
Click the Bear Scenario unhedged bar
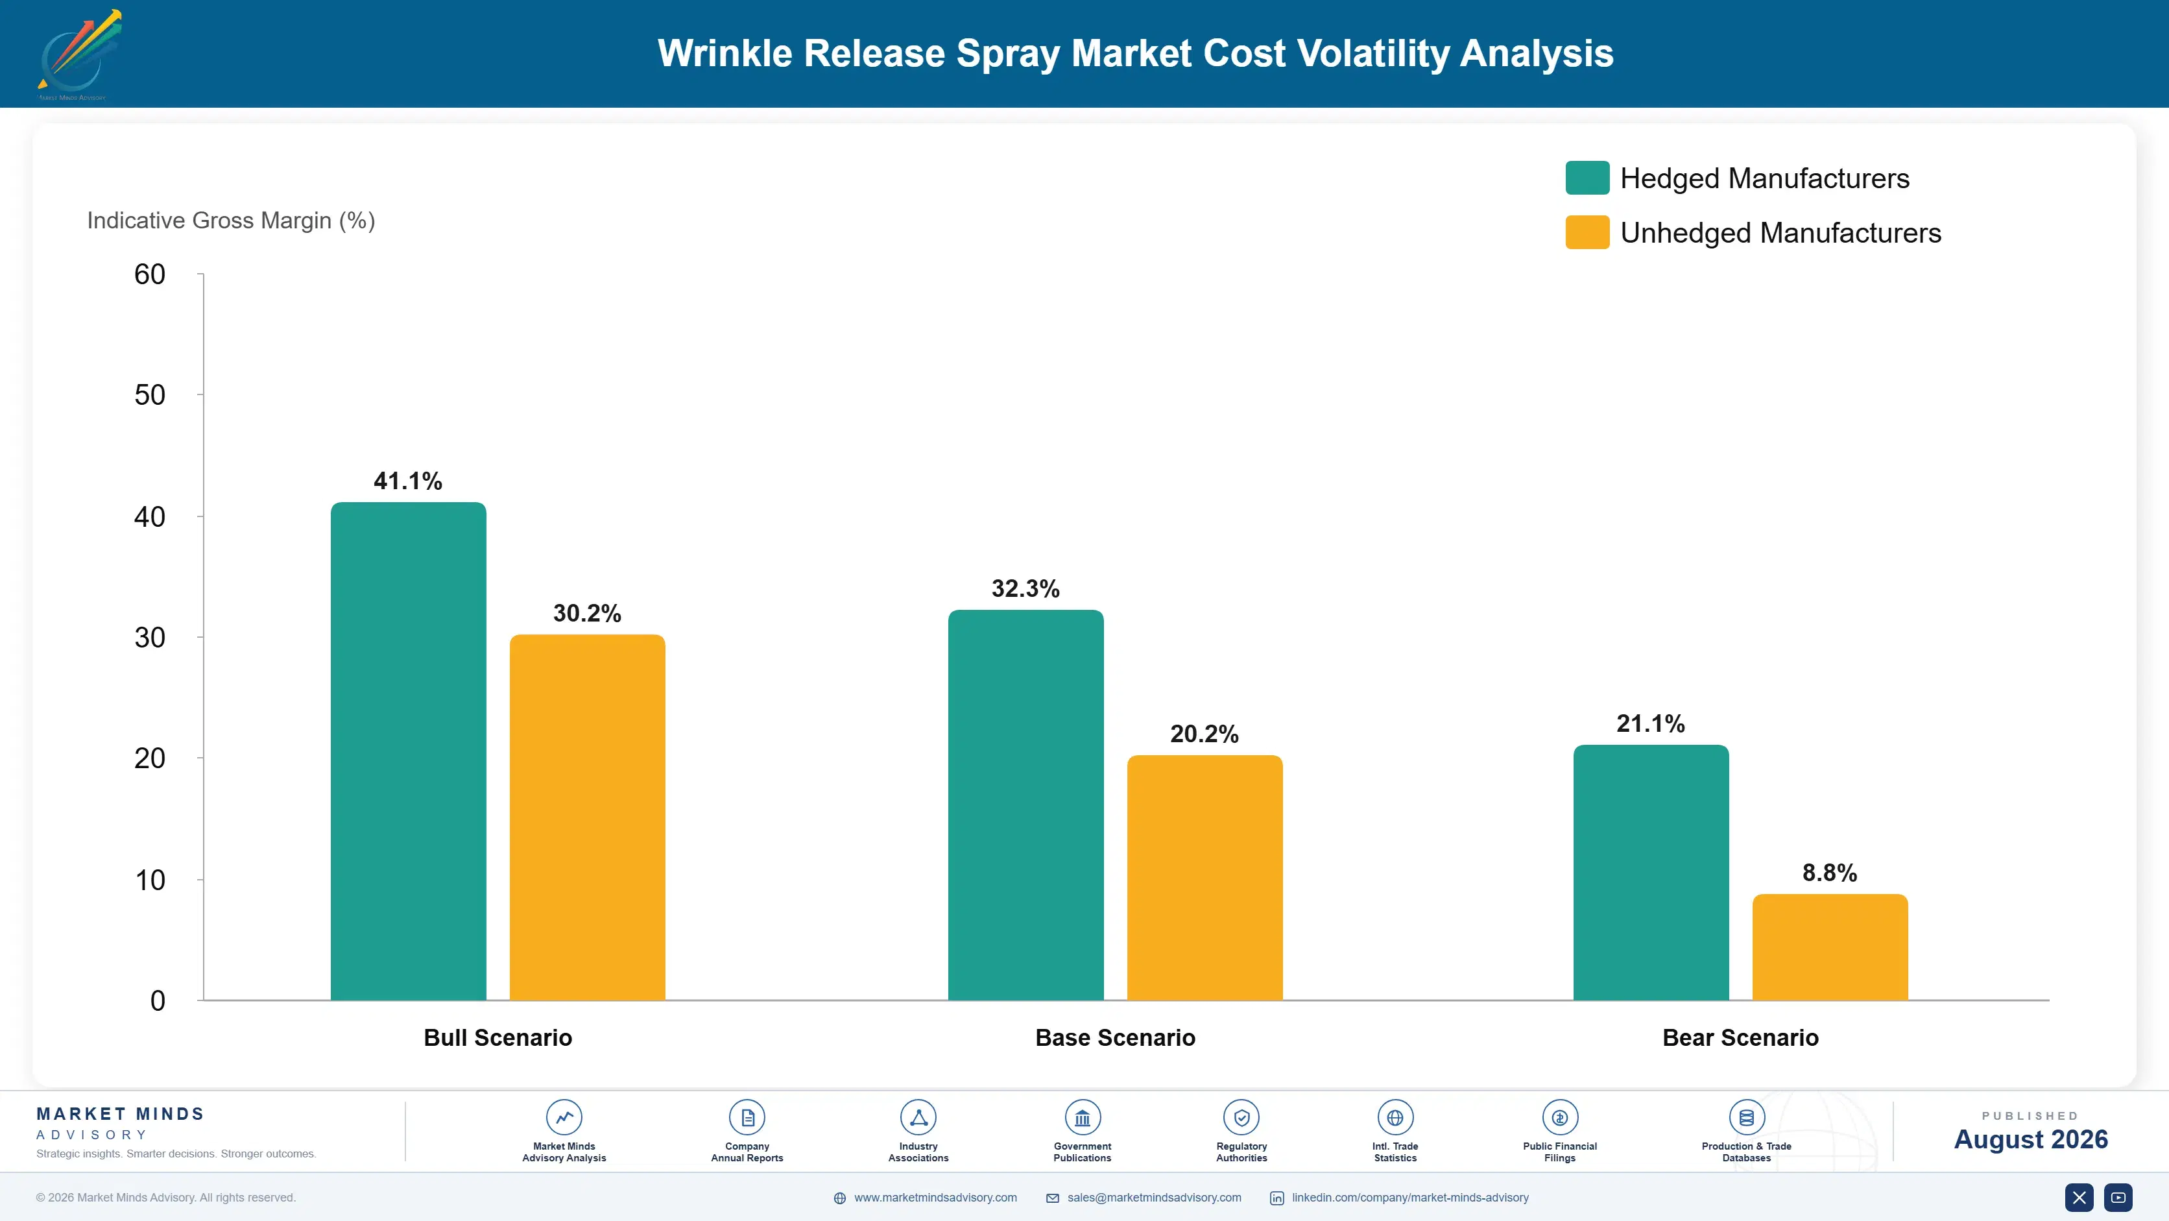[x=1830, y=947]
